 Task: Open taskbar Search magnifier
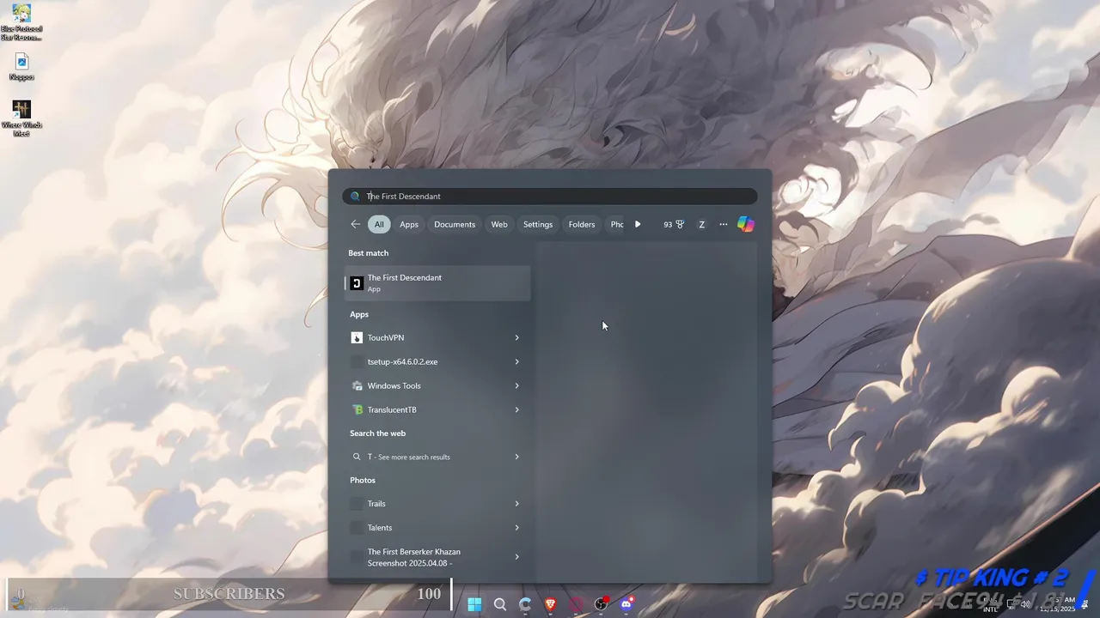click(x=499, y=604)
